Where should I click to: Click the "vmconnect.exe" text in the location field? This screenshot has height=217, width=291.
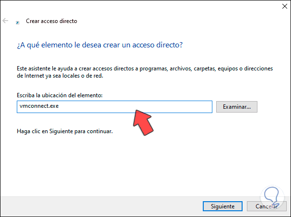click(x=37, y=107)
